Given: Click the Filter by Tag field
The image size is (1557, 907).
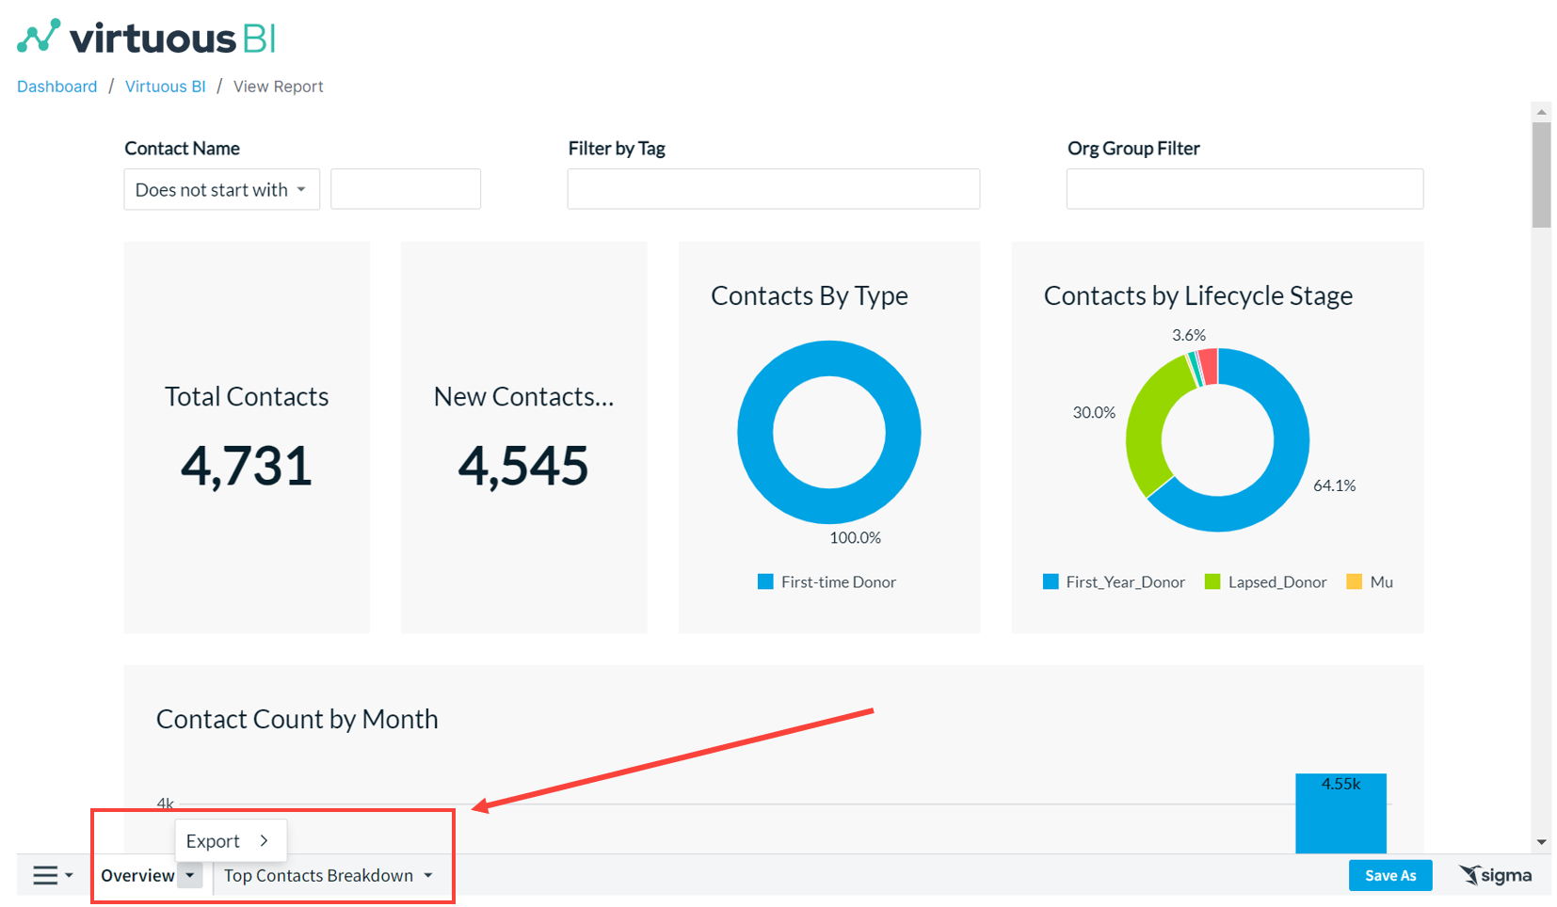Looking at the screenshot, I should (773, 189).
